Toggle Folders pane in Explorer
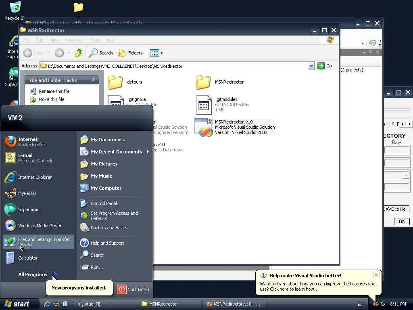Viewport: 413px width, 310px height. (x=130, y=53)
